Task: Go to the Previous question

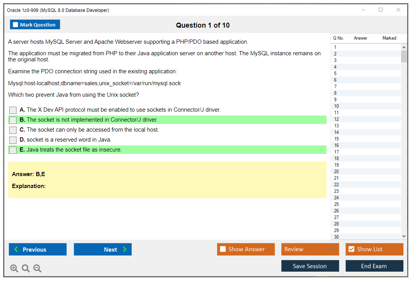Action: click(38, 249)
